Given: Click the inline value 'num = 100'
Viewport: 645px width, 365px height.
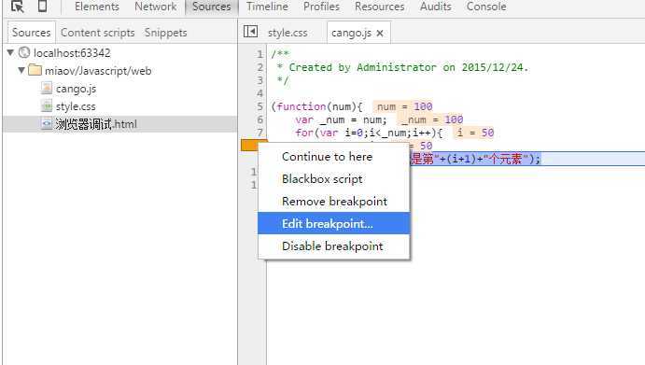Looking at the screenshot, I should pyautogui.click(x=403, y=106).
